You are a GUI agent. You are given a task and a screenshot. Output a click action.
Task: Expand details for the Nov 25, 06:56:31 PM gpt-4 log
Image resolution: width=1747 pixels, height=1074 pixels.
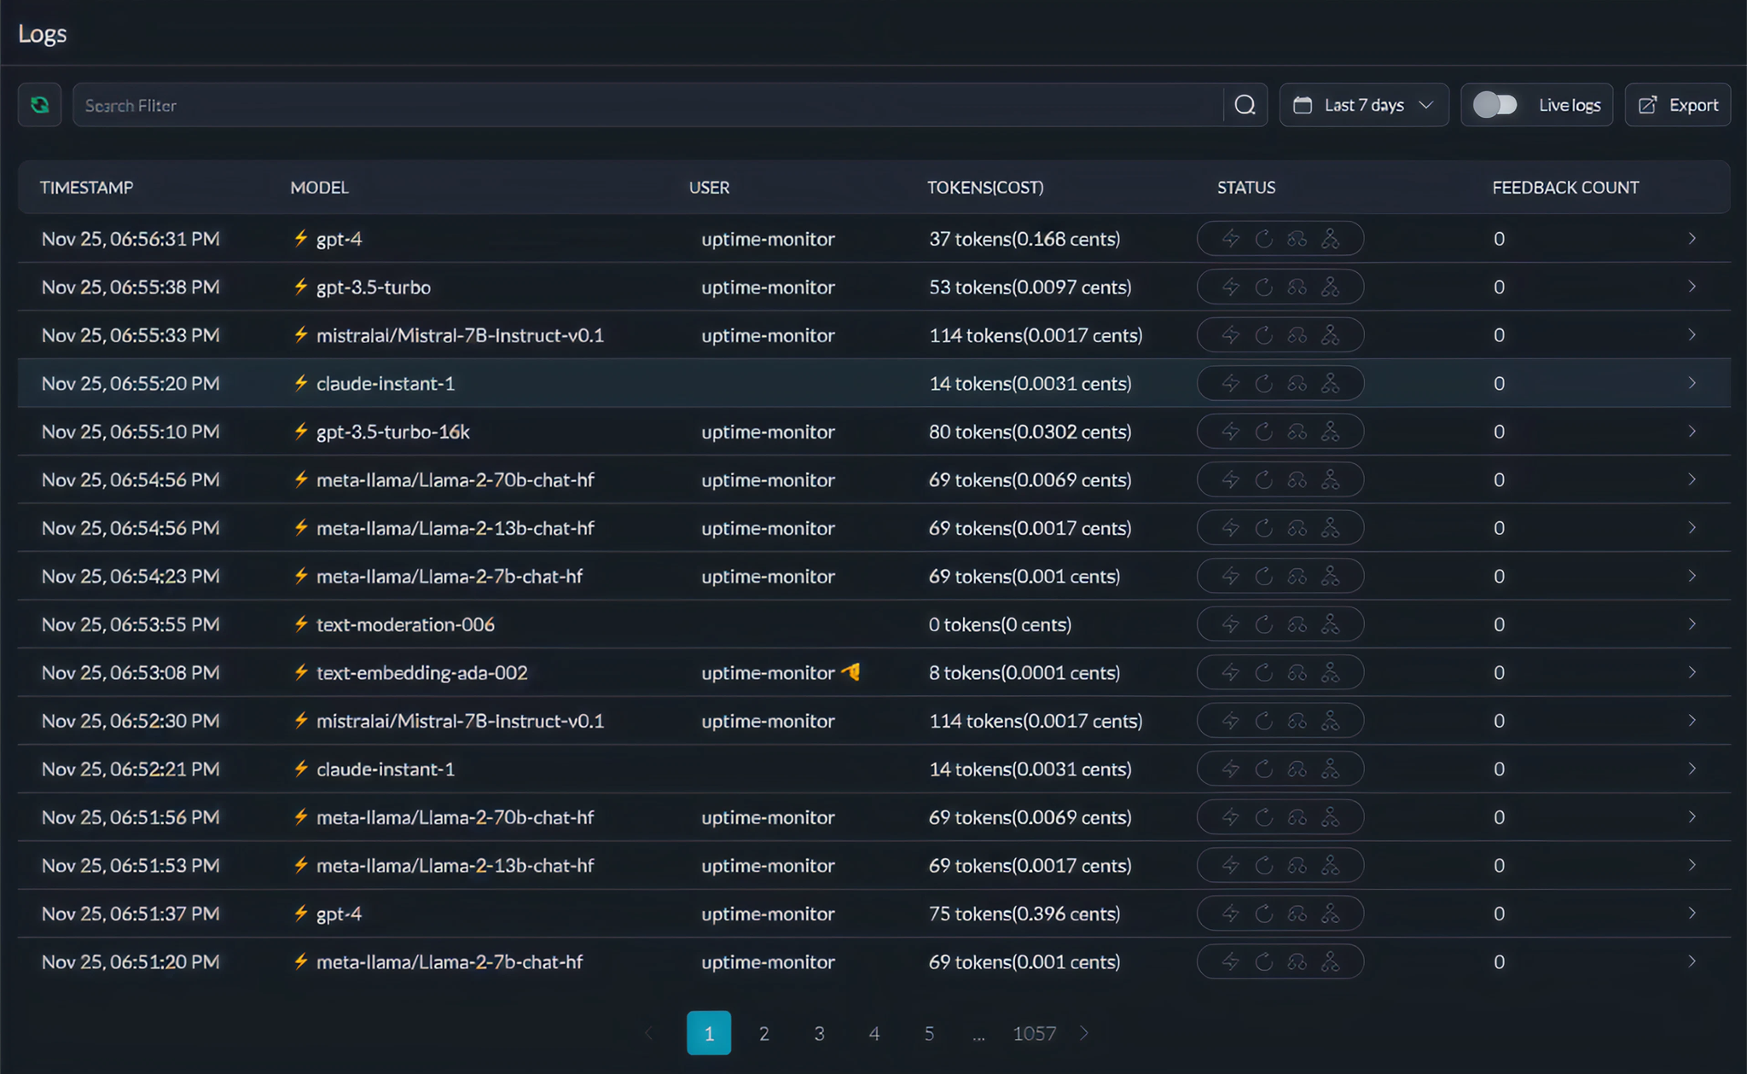click(x=1692, y=239)
